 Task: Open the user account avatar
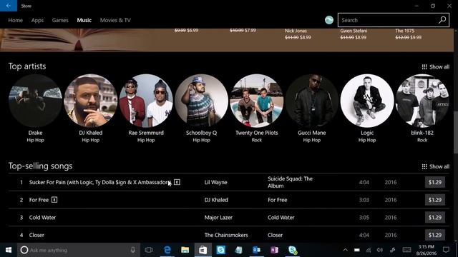click(x=329, y=20)
